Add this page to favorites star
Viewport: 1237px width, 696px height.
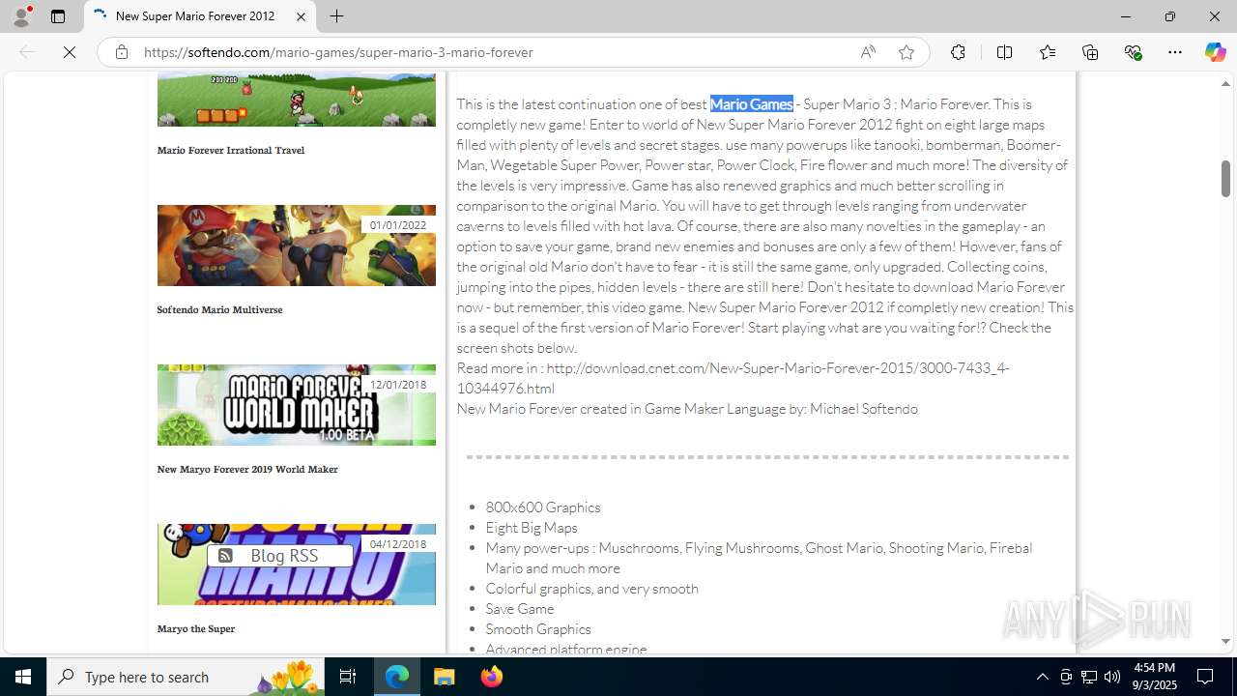(906, 52)
